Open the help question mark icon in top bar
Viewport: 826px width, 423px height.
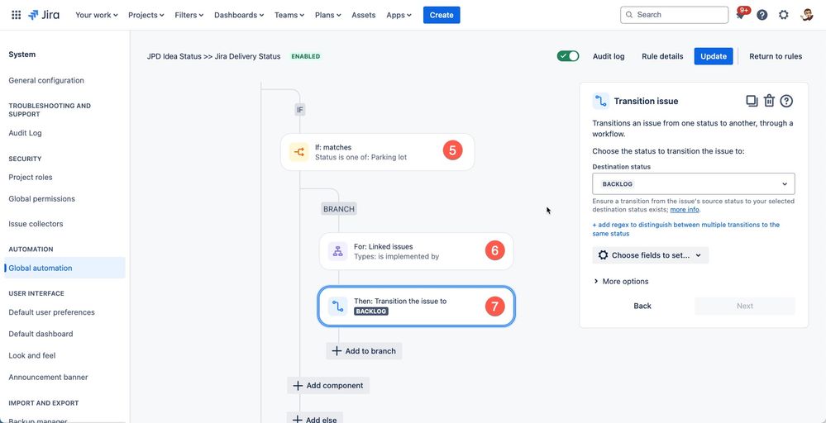pyautogui.click(x=762, y=15)
